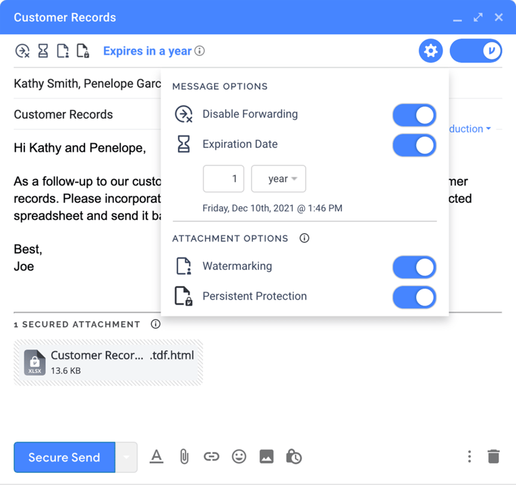This screenshot has width=516, height=485.
Task: Open the blue gear settings button
Action: (x=430, y=51)
